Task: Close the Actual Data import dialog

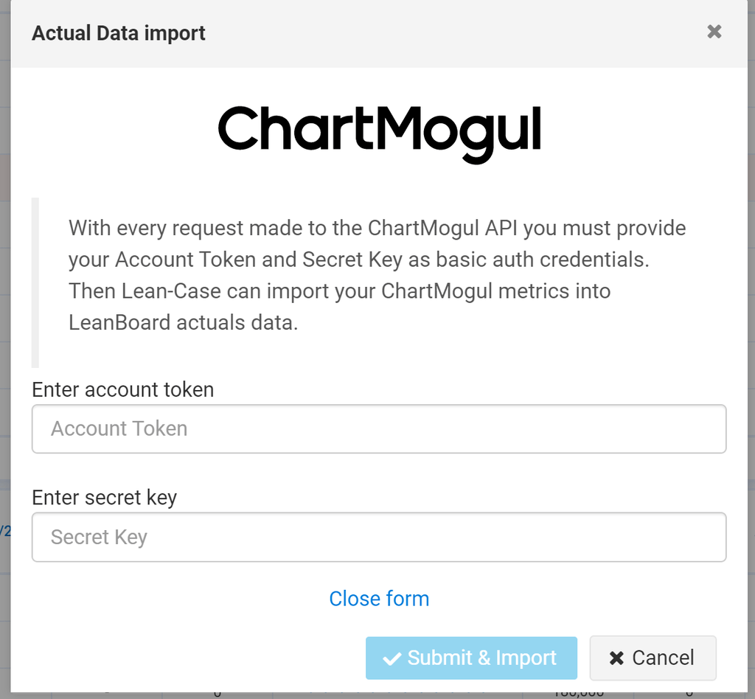Action: [714, 32]
